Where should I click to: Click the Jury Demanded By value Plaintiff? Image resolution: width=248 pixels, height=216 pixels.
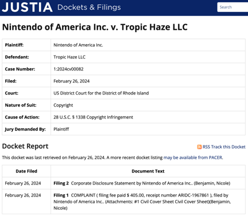[x=61, y=129]
